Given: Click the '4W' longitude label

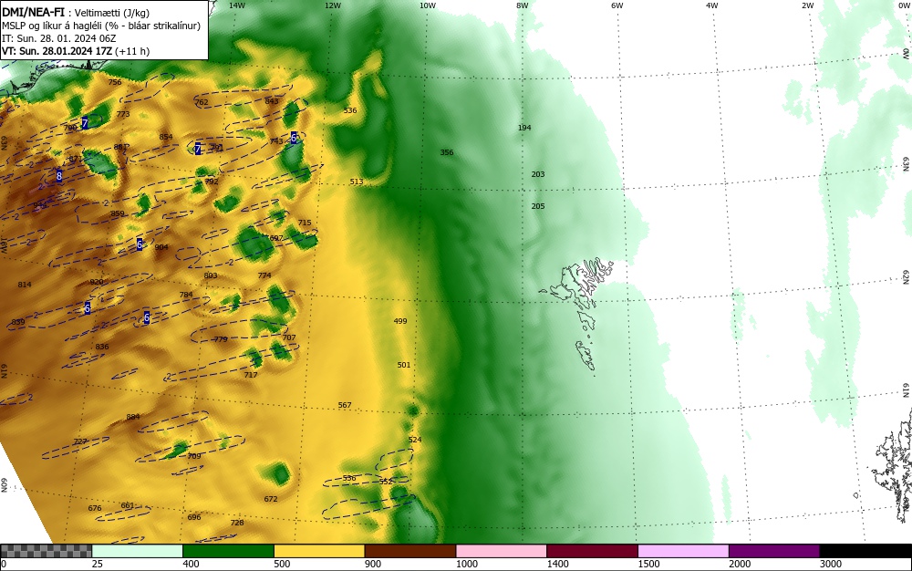Looking at the screenshot, I should point(712,5).
